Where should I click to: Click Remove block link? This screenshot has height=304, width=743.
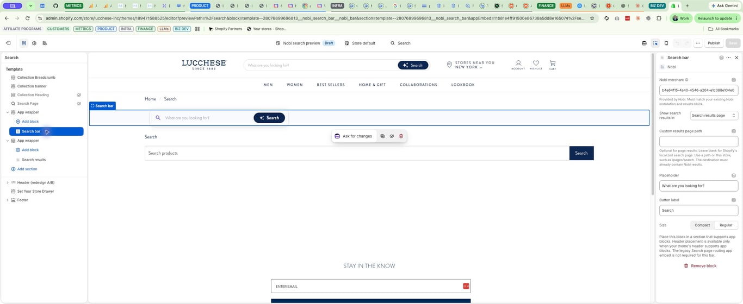pyautogui.click(x=700, y=266)
